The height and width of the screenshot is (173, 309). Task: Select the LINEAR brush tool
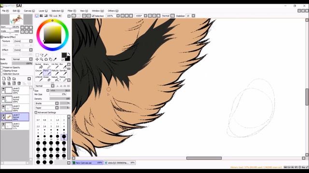click(39, 79)
